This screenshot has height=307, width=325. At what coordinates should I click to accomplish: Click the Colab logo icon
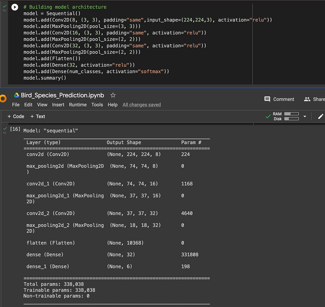pos(3,98)
